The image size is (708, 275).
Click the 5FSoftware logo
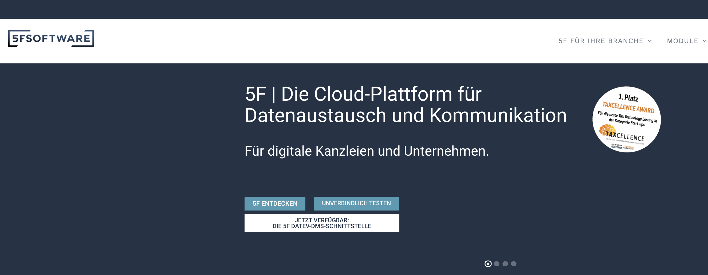[51, 38]
